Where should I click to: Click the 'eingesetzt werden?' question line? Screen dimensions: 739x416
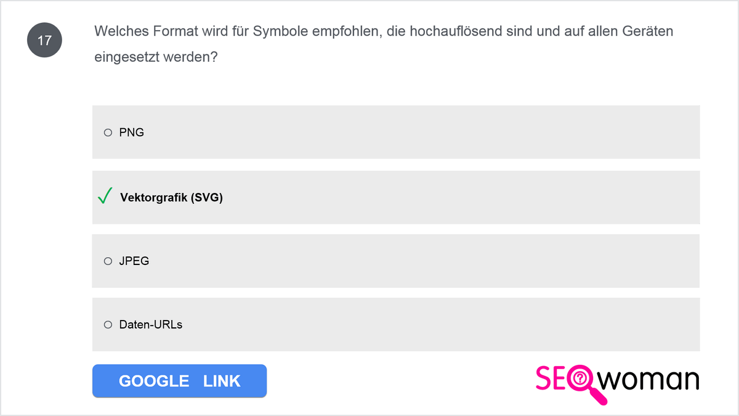(x=158, y=57)
